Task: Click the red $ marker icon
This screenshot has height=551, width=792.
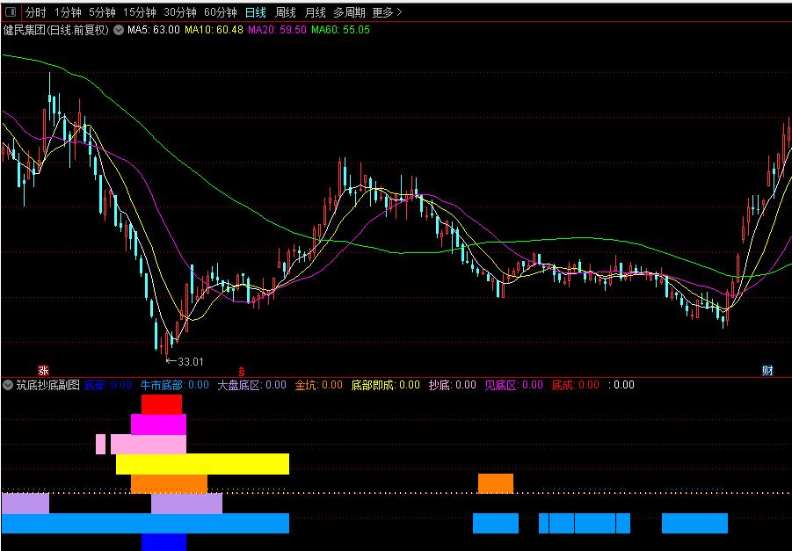Action: [242, 370]
